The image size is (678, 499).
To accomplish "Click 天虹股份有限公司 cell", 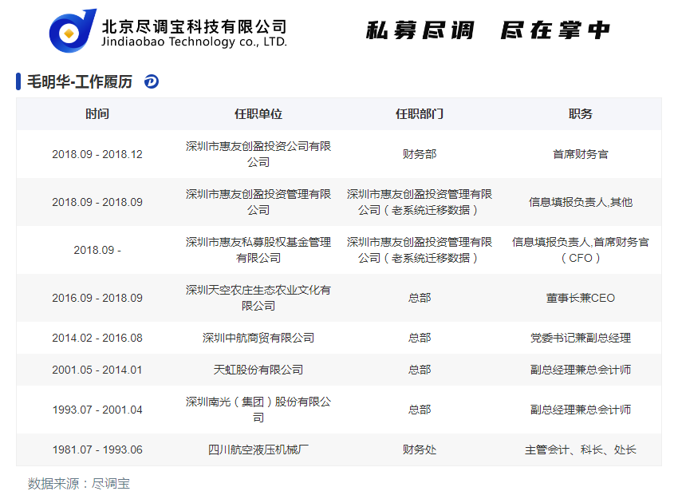I will coord(258,370).
